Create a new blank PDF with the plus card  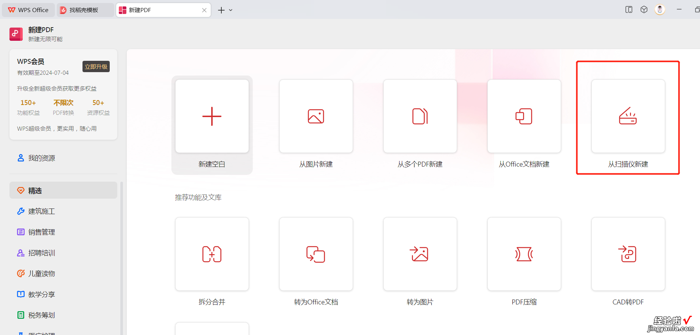pos(212,116)
